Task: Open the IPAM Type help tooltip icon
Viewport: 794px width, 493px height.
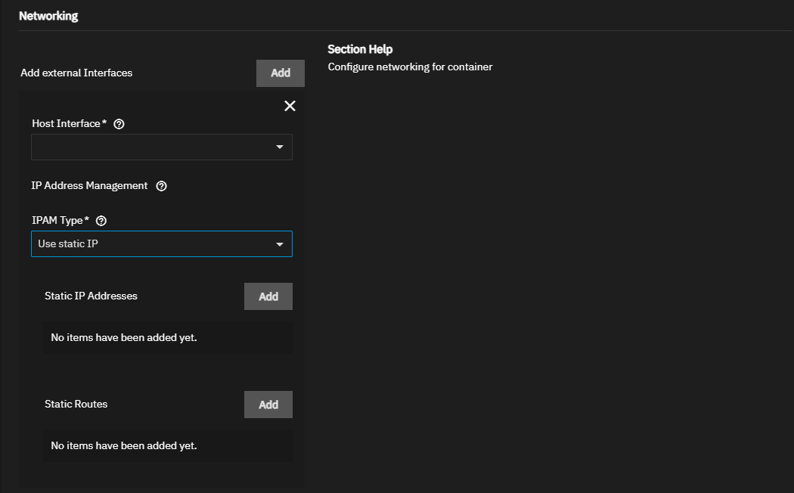Action: tap(101, 221)
